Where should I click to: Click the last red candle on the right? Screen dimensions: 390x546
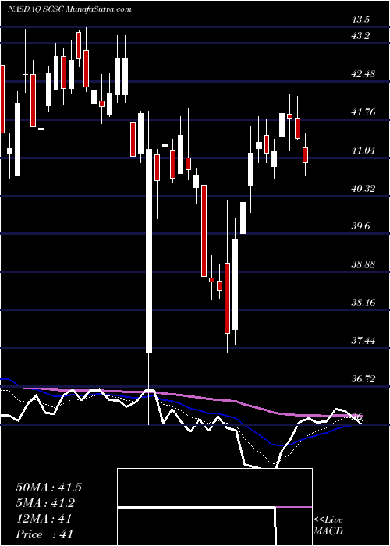(x=306, y=155)
